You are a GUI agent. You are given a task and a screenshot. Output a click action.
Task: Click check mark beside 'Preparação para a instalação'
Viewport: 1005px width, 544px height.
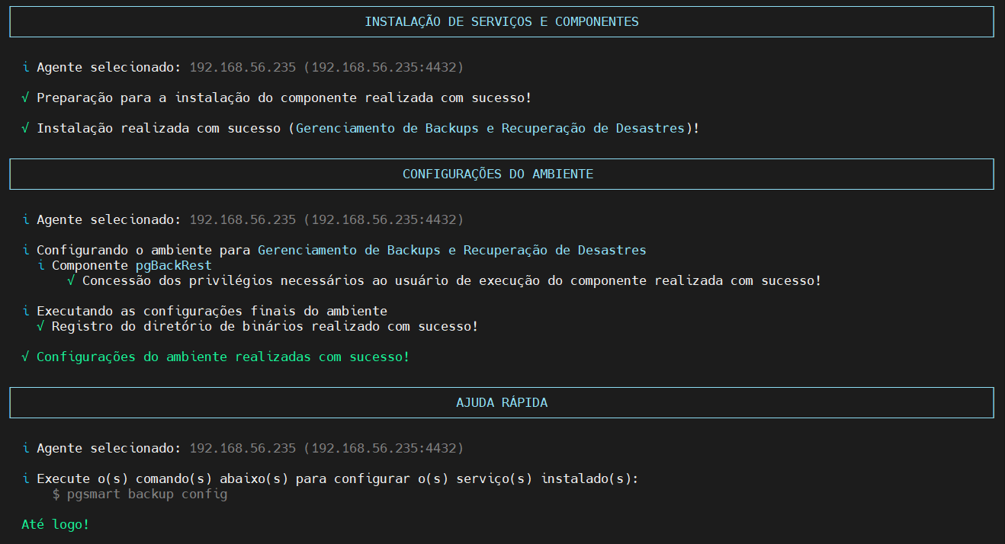(25, 98)
